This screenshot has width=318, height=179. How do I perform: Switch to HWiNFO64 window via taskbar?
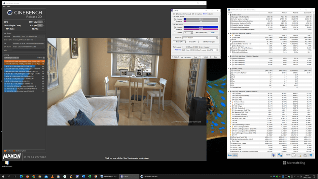[x=109, y=176]
